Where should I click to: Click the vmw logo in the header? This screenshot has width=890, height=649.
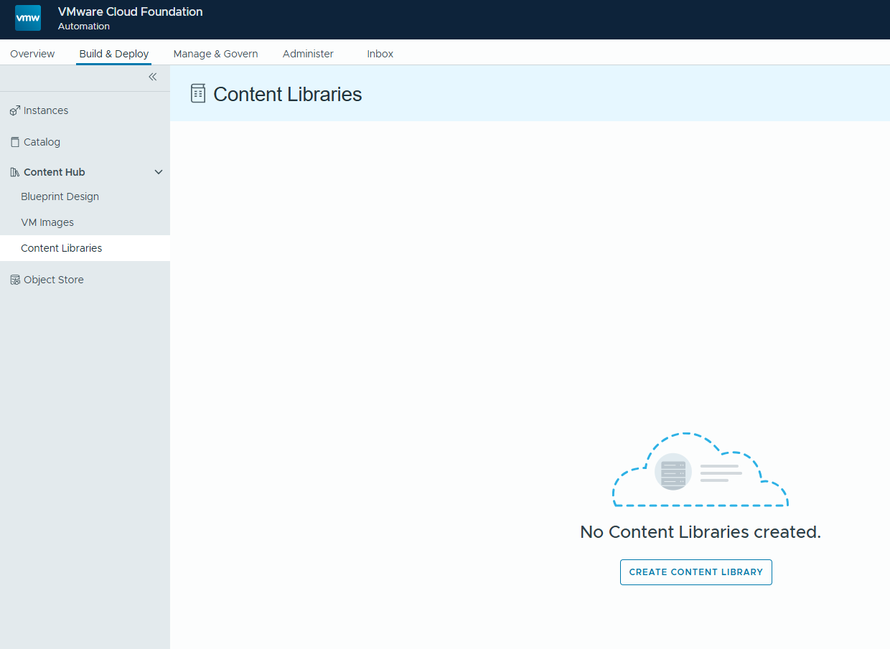28,18
